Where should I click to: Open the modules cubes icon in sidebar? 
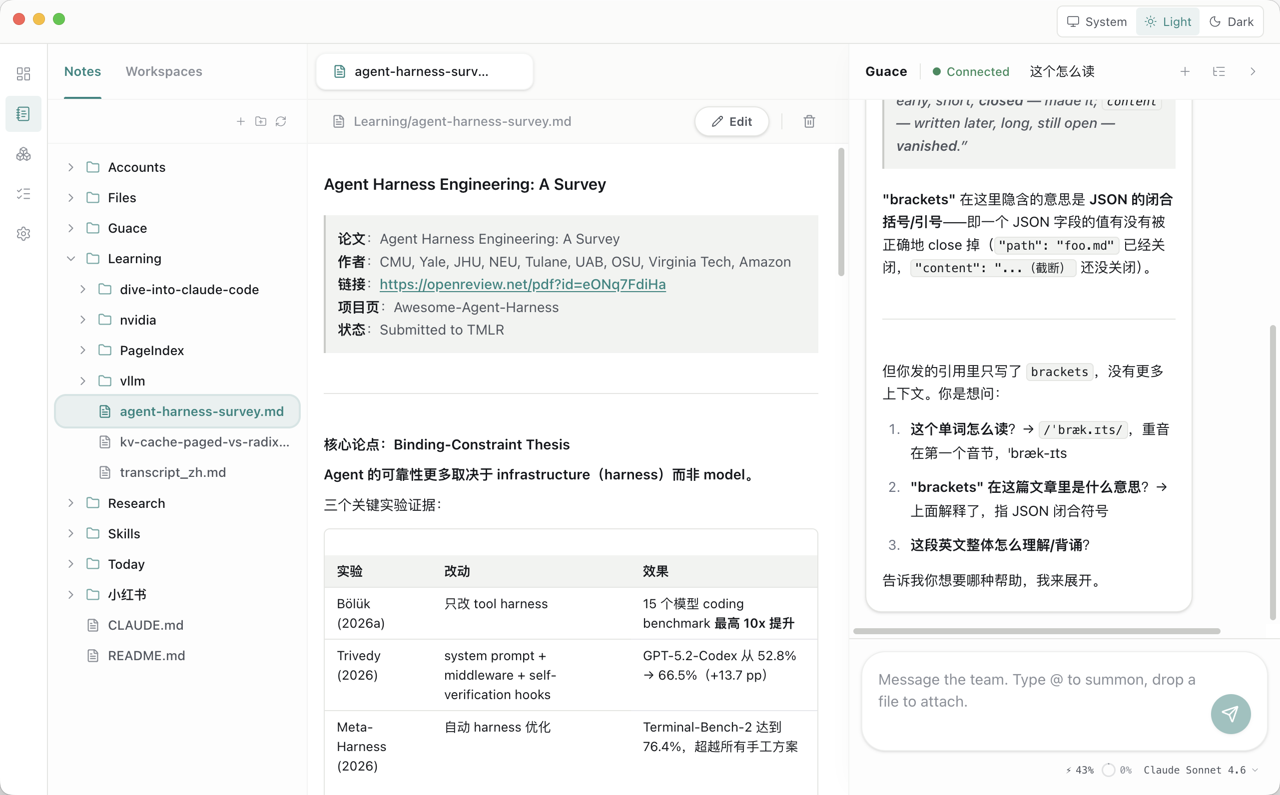[23, 154]
